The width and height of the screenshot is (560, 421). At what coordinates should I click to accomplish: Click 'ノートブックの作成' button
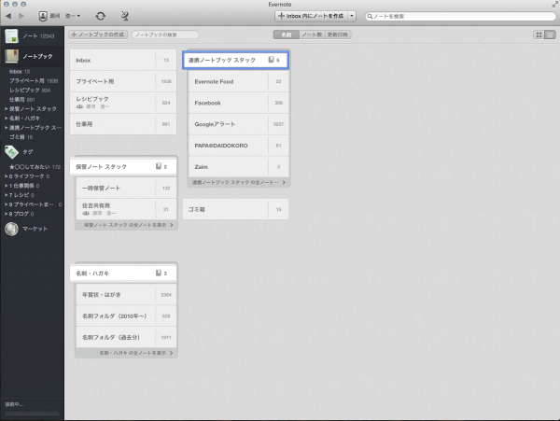(x=98, y=35)
